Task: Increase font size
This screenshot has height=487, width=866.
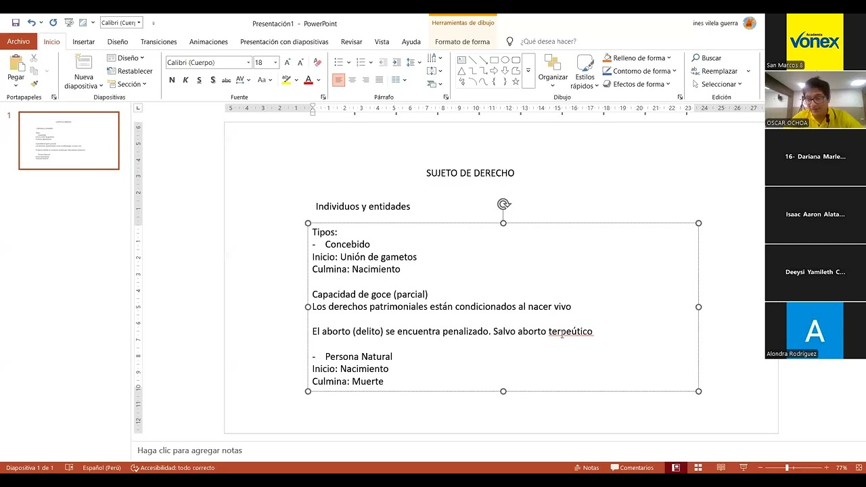Action: (288, 62)
